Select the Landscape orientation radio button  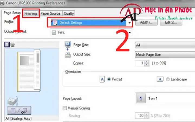tap(168, 79)
